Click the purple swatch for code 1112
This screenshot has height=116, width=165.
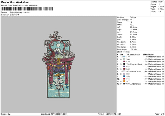[124, 66]
